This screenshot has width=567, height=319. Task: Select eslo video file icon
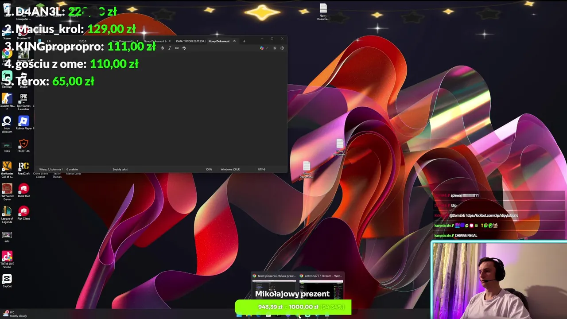[x=7, y=237]
